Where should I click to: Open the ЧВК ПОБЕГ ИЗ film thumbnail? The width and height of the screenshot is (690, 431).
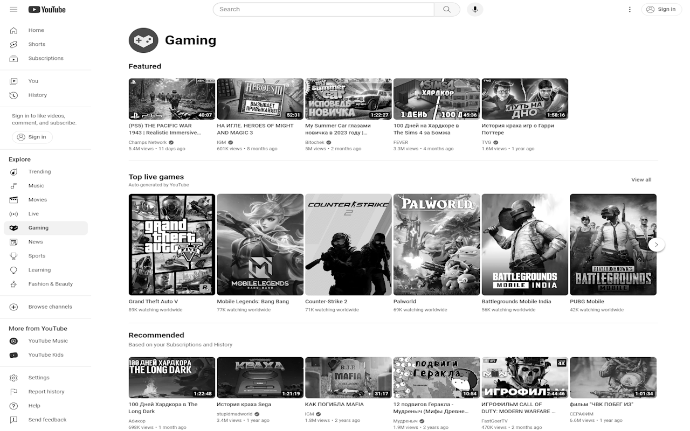click(613, 378)
